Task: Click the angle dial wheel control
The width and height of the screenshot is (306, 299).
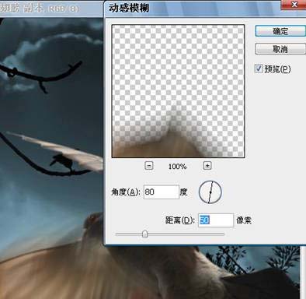Action: pyautogui.click(x=210, y=192)
